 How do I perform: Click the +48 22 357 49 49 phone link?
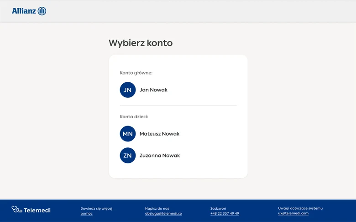click(x=225, y=213)
